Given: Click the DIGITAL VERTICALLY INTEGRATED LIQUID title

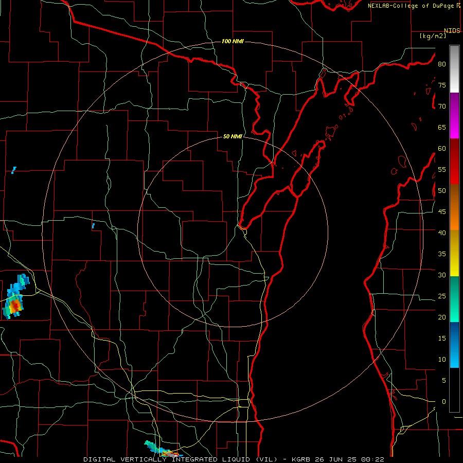Looking at the screenshot, I should tap(180, 459).
